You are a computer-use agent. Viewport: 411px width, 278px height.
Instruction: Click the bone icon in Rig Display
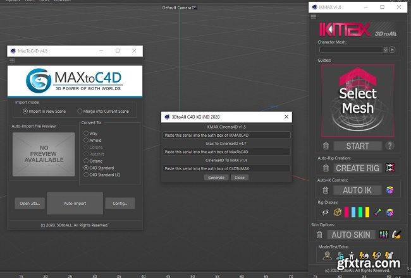(x=377, y=212)
